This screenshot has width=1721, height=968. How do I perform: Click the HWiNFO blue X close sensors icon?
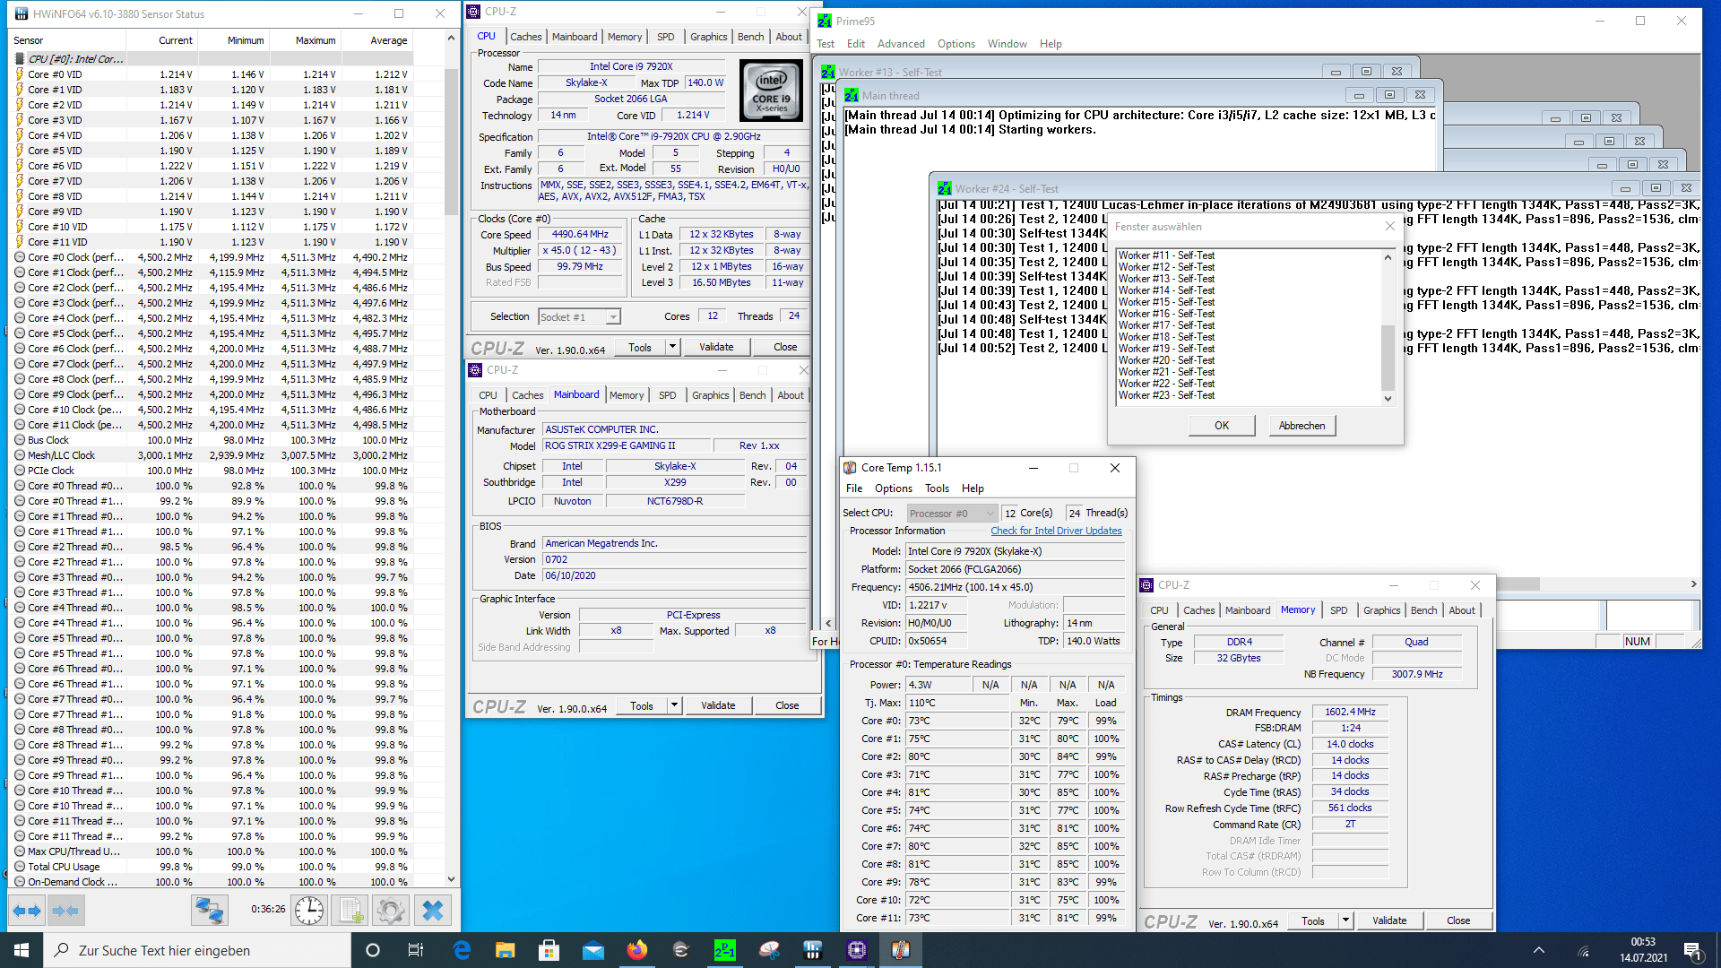click(x=433, y=911)
